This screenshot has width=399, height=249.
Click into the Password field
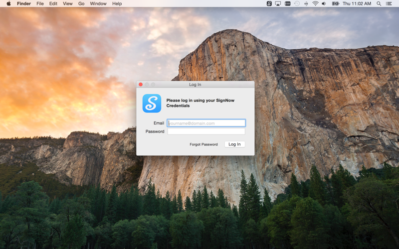click(x=206, y=131)
